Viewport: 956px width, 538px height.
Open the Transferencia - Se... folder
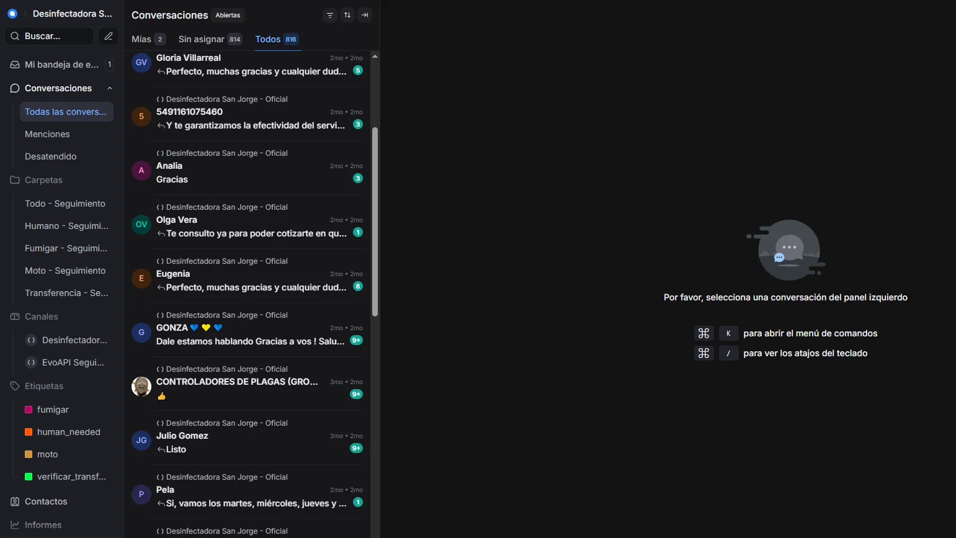click(x=66, y=293)
